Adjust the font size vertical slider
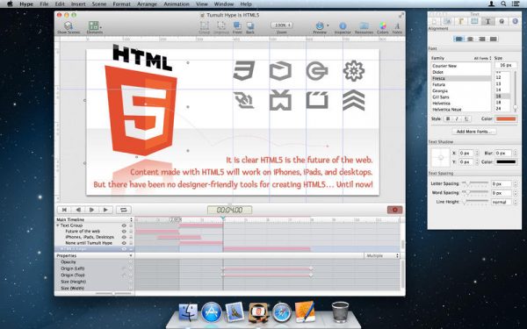Image resolution: width=527 pixels, height=329 pixels. click(515, 108)
